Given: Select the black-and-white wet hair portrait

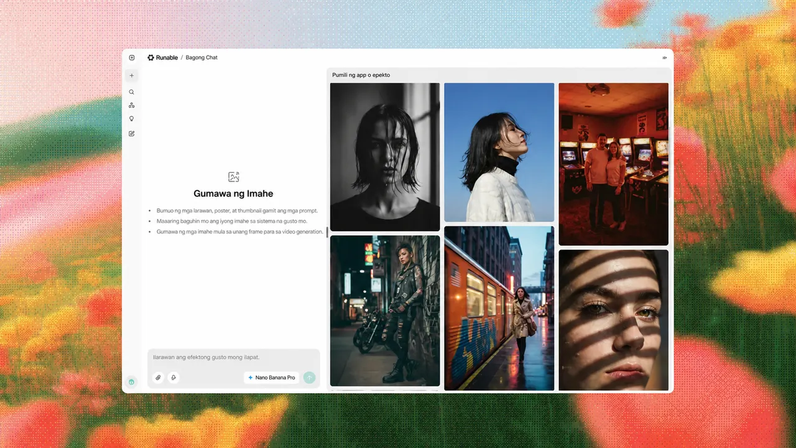Looking at the screenshot, I should point(385,157).
